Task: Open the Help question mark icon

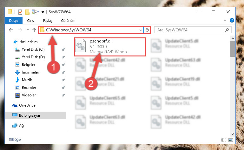Action: 232,20
